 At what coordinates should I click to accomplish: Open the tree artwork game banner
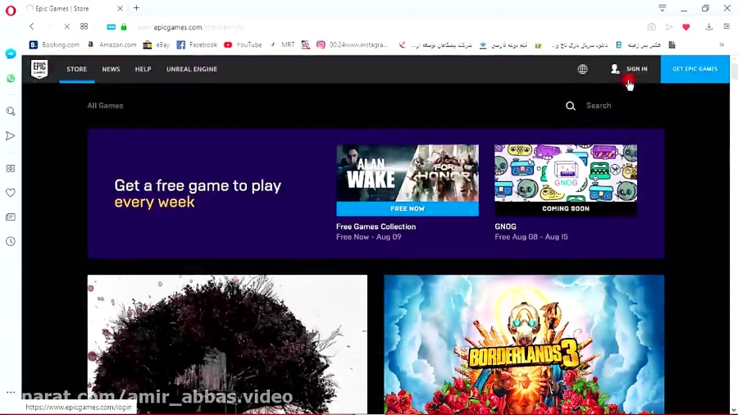227,344
